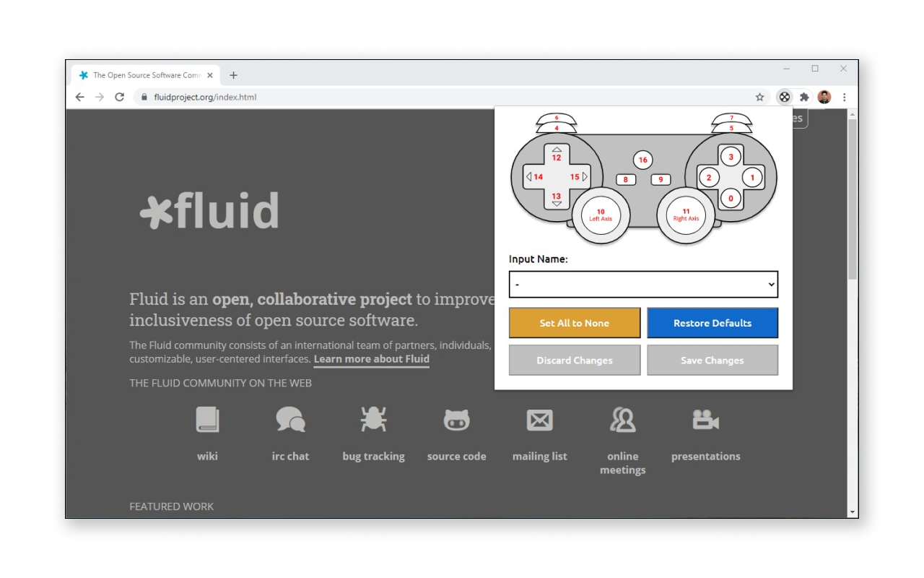Click Discard Changes button

coord(575,360)
